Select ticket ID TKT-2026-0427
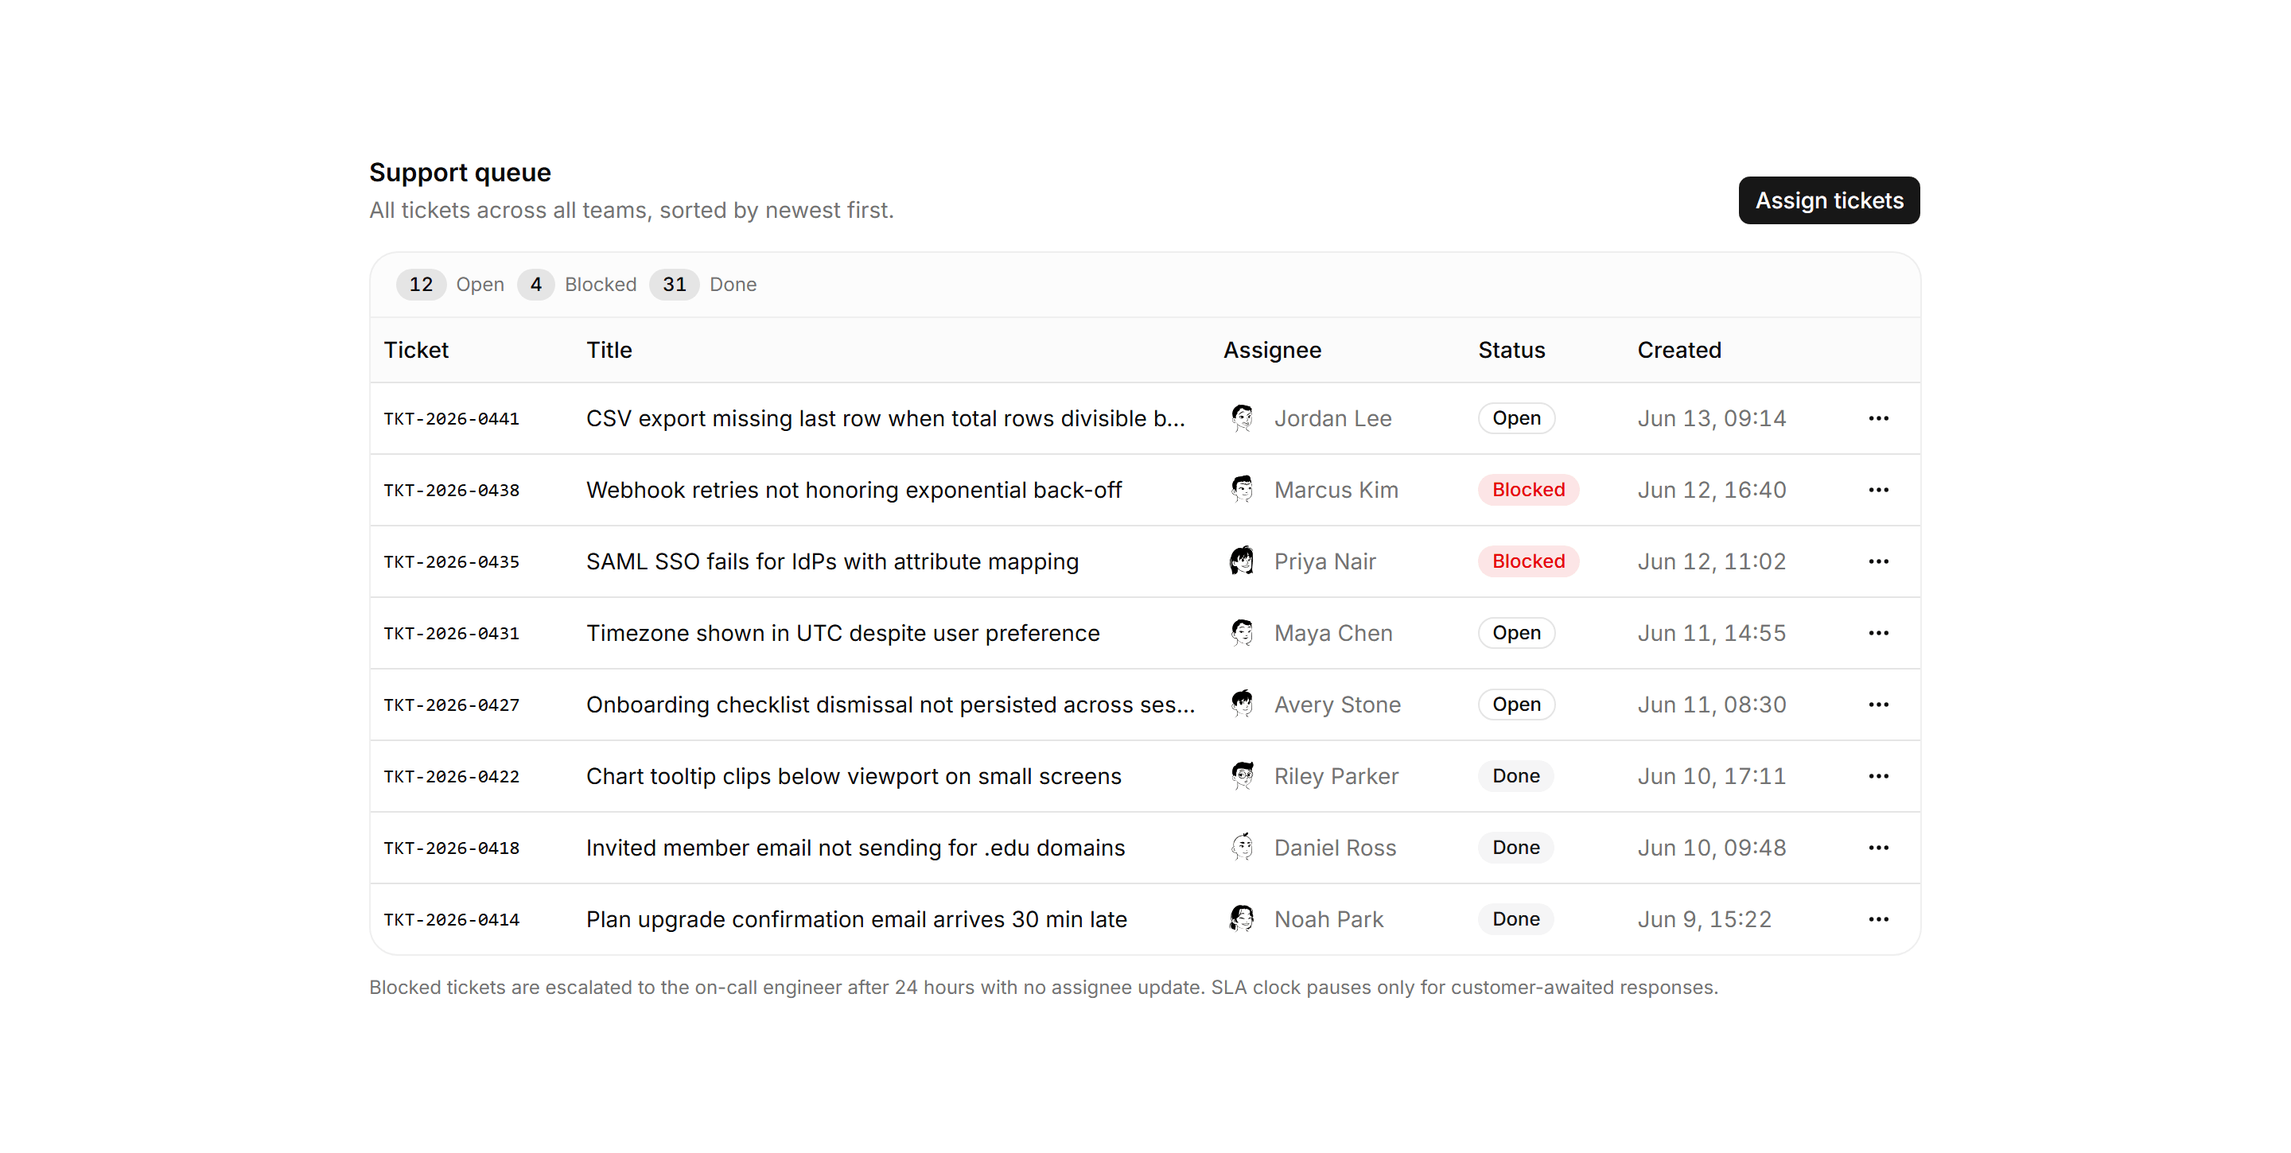 point(452,705)
